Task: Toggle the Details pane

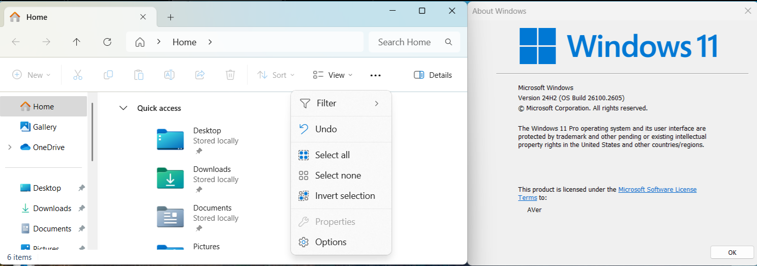Action: coord(433,75)
